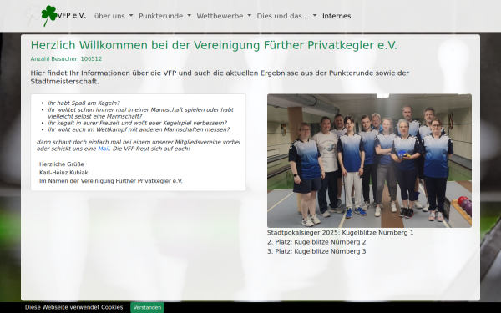The image size is (501, 313).
Task: Select the Anzahl Besucher: 106512 counter text
Action: click(x=66, y=58)
